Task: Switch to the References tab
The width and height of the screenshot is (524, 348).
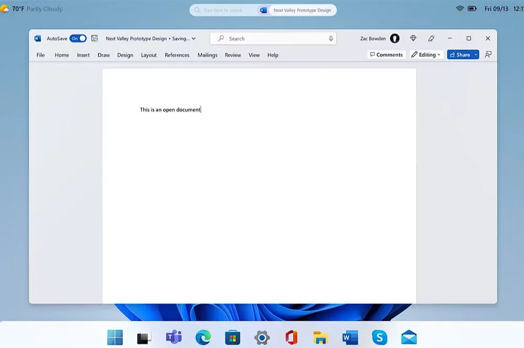Action: 177,55
